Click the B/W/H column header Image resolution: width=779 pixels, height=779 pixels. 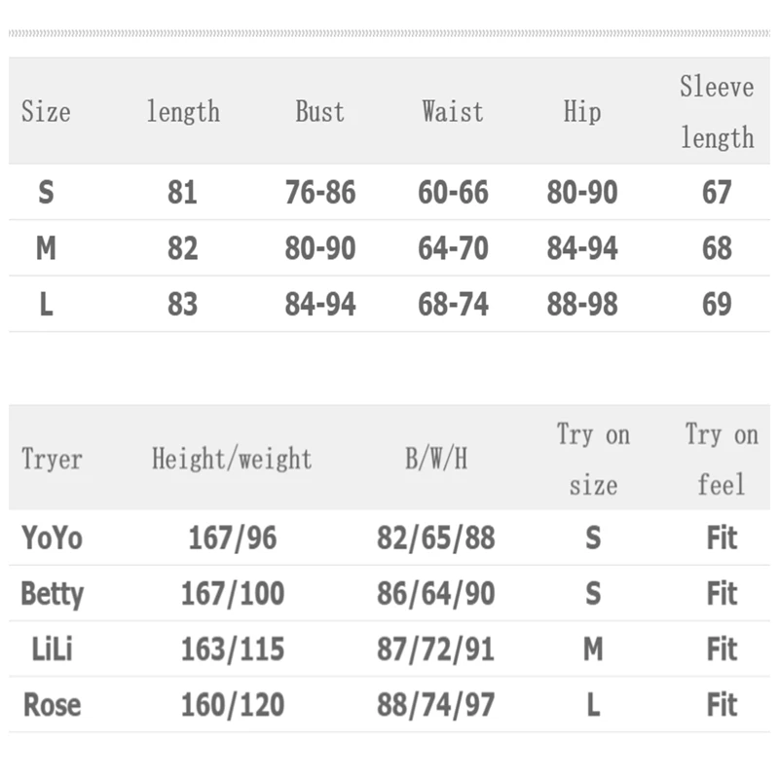coord(435,459)
